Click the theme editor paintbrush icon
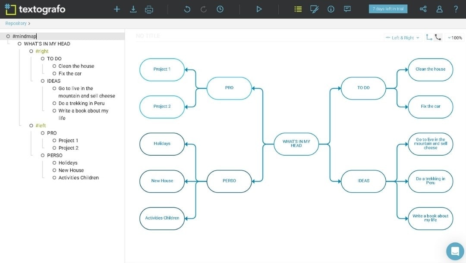 [314, 9]
